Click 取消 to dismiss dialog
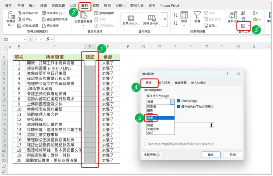The width and height of the screenshot is (273, 176). (x=233, y=155)
